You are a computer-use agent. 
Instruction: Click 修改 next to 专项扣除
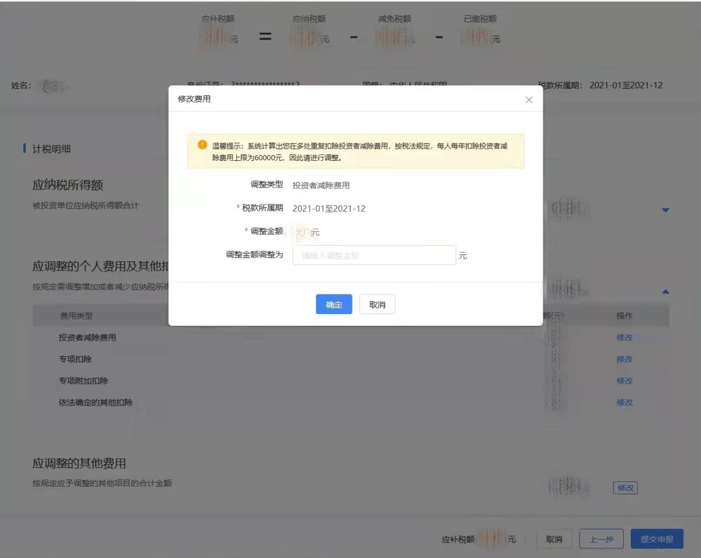(624, 359)
